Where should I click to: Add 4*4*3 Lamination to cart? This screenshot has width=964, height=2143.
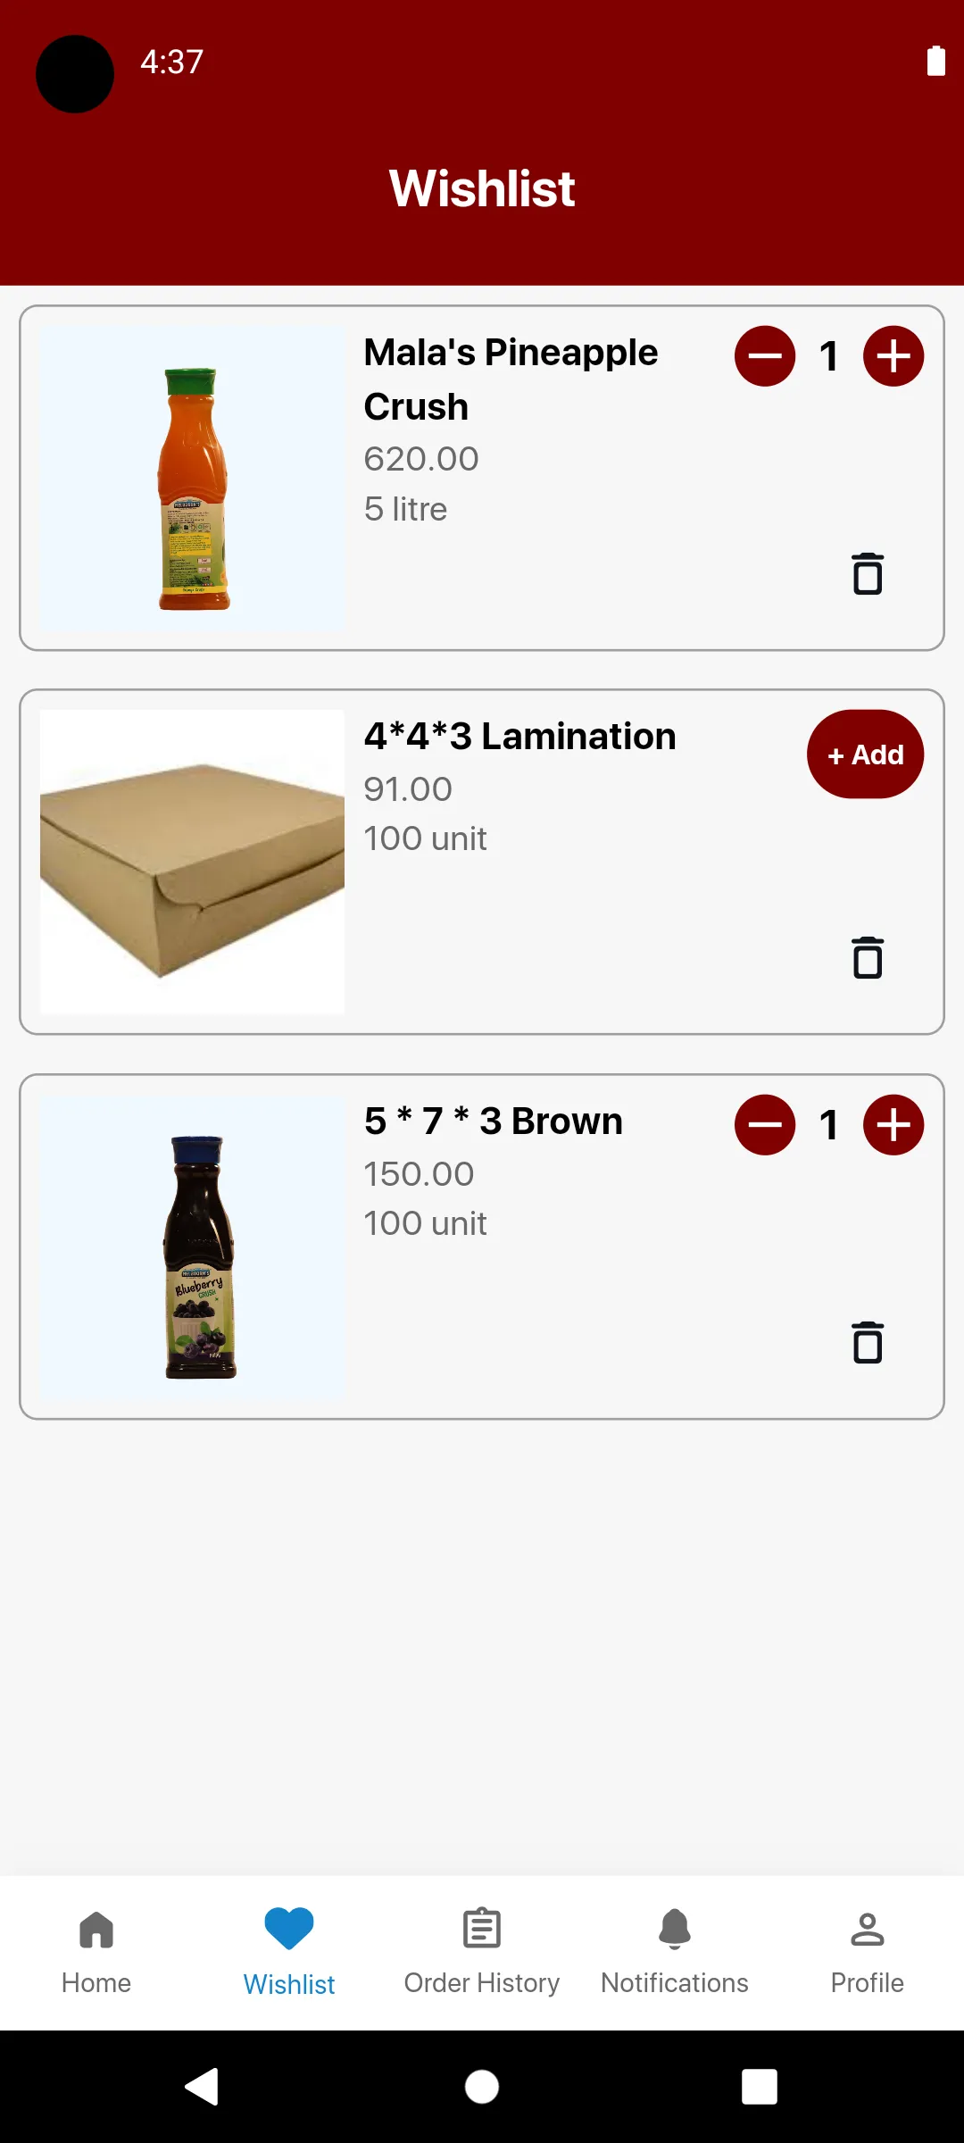865,755
